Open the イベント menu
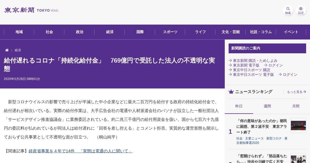The width and height of the screenshot is (310, 163). click(291, 32)
